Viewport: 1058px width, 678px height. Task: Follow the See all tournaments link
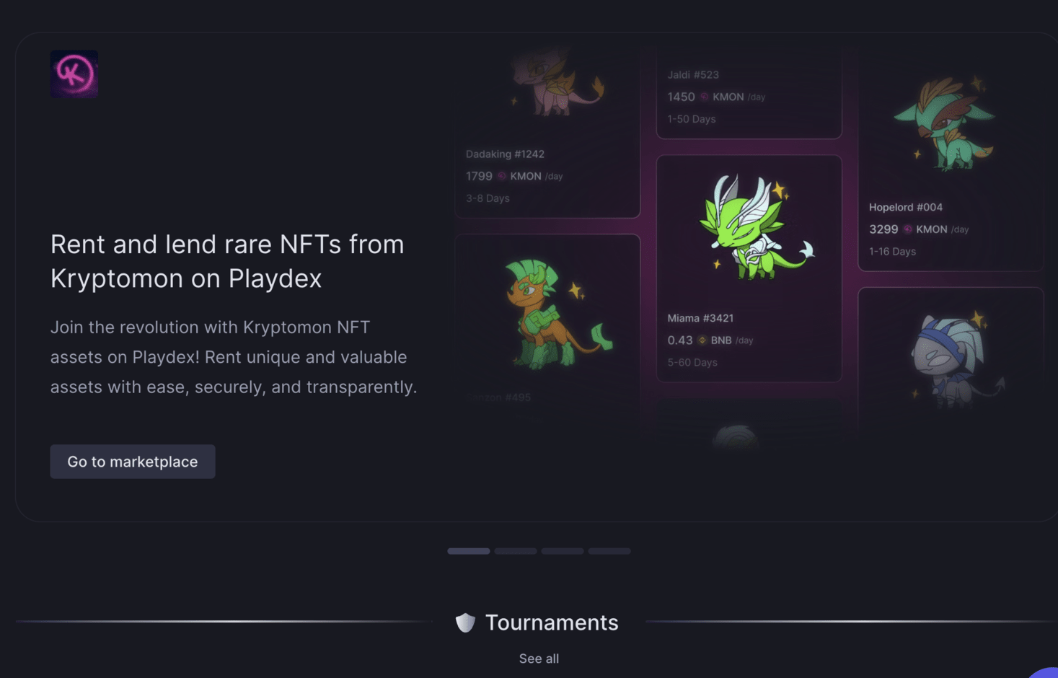(x=539, y=659)
